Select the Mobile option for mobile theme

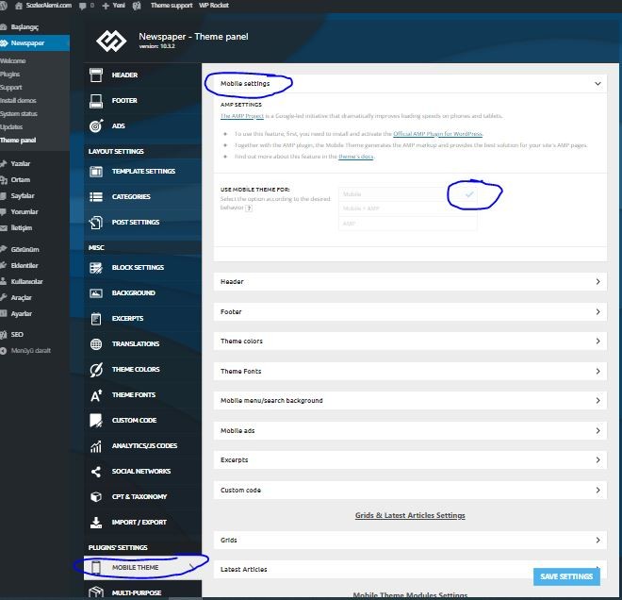click(407, 194)
